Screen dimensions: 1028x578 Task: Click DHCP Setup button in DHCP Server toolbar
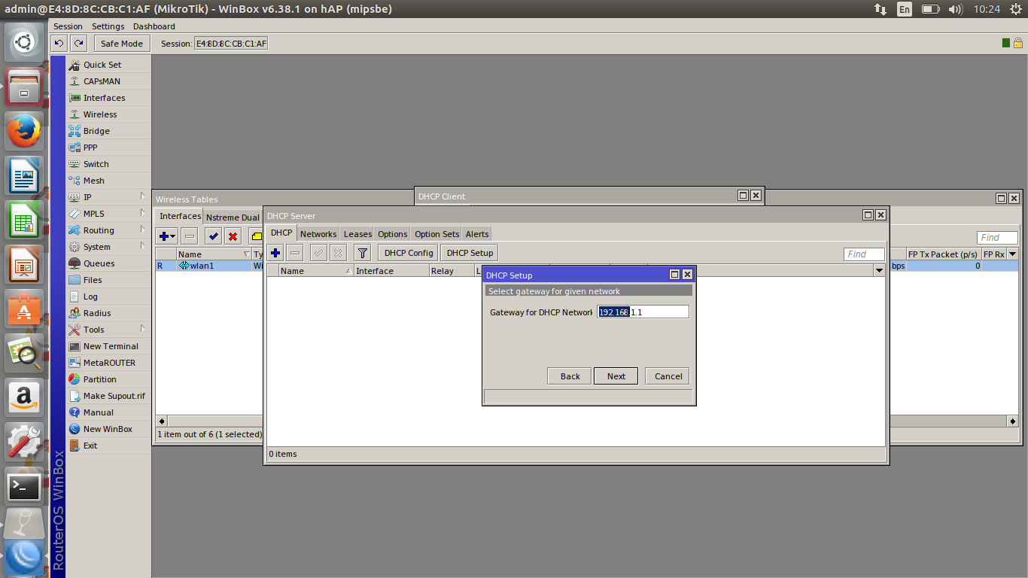[470, 253]
